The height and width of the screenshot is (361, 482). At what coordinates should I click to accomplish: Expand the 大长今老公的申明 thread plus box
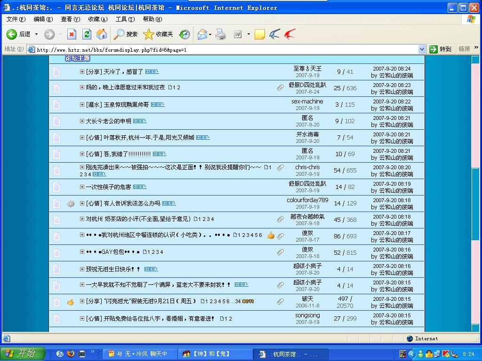point(82,121)
